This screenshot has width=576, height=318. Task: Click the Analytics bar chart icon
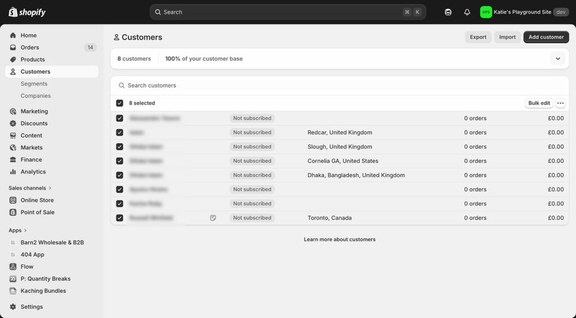coord(13,172)
